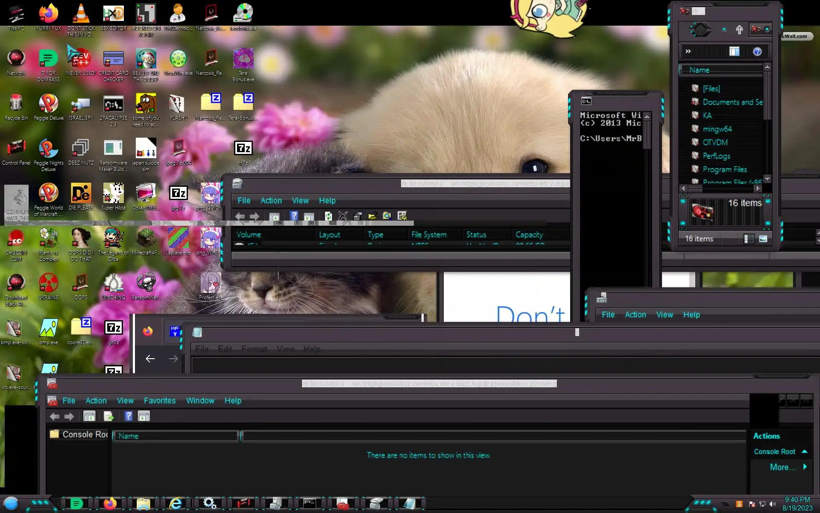Switch explorer to details view in status bar

749,239
